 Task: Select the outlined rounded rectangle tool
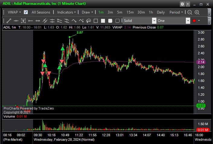(x=117, y=21)
